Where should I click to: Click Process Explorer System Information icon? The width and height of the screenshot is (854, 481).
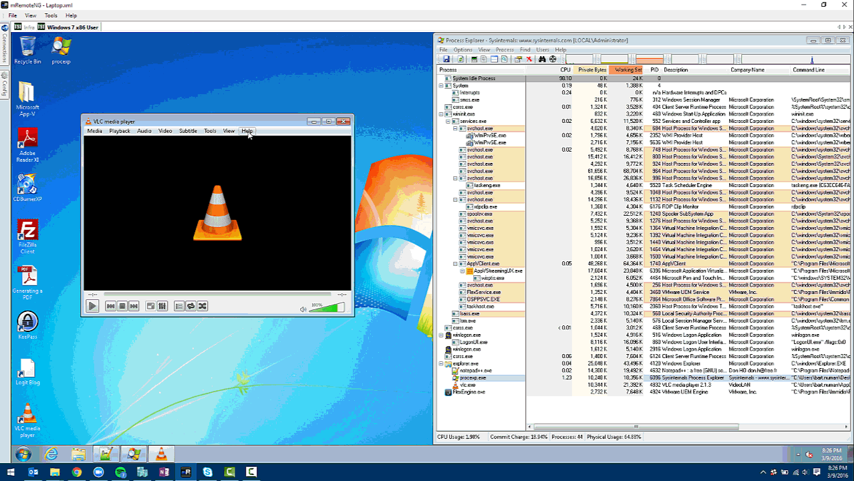(474, 59)
